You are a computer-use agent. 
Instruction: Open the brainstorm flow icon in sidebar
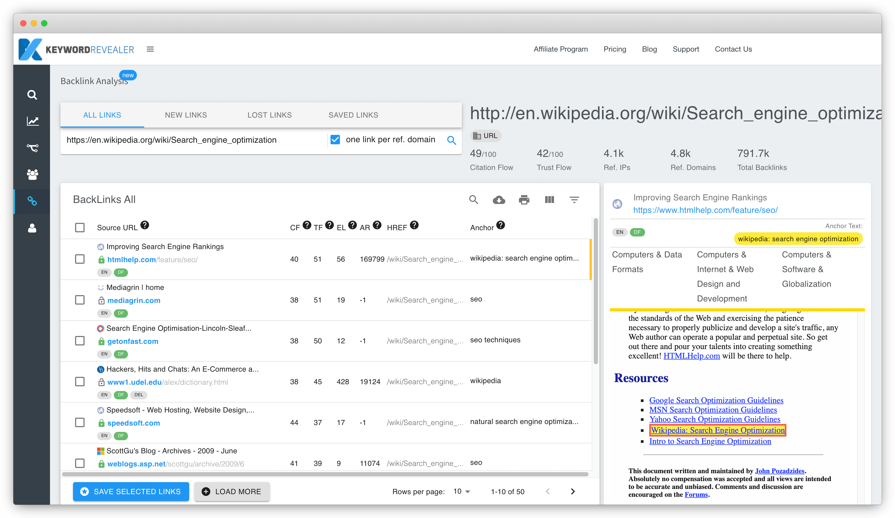click(x=32, y=147)
